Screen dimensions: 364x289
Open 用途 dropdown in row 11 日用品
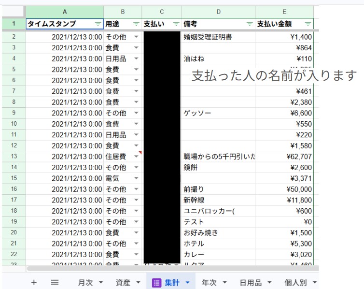(x=136, y=134)
